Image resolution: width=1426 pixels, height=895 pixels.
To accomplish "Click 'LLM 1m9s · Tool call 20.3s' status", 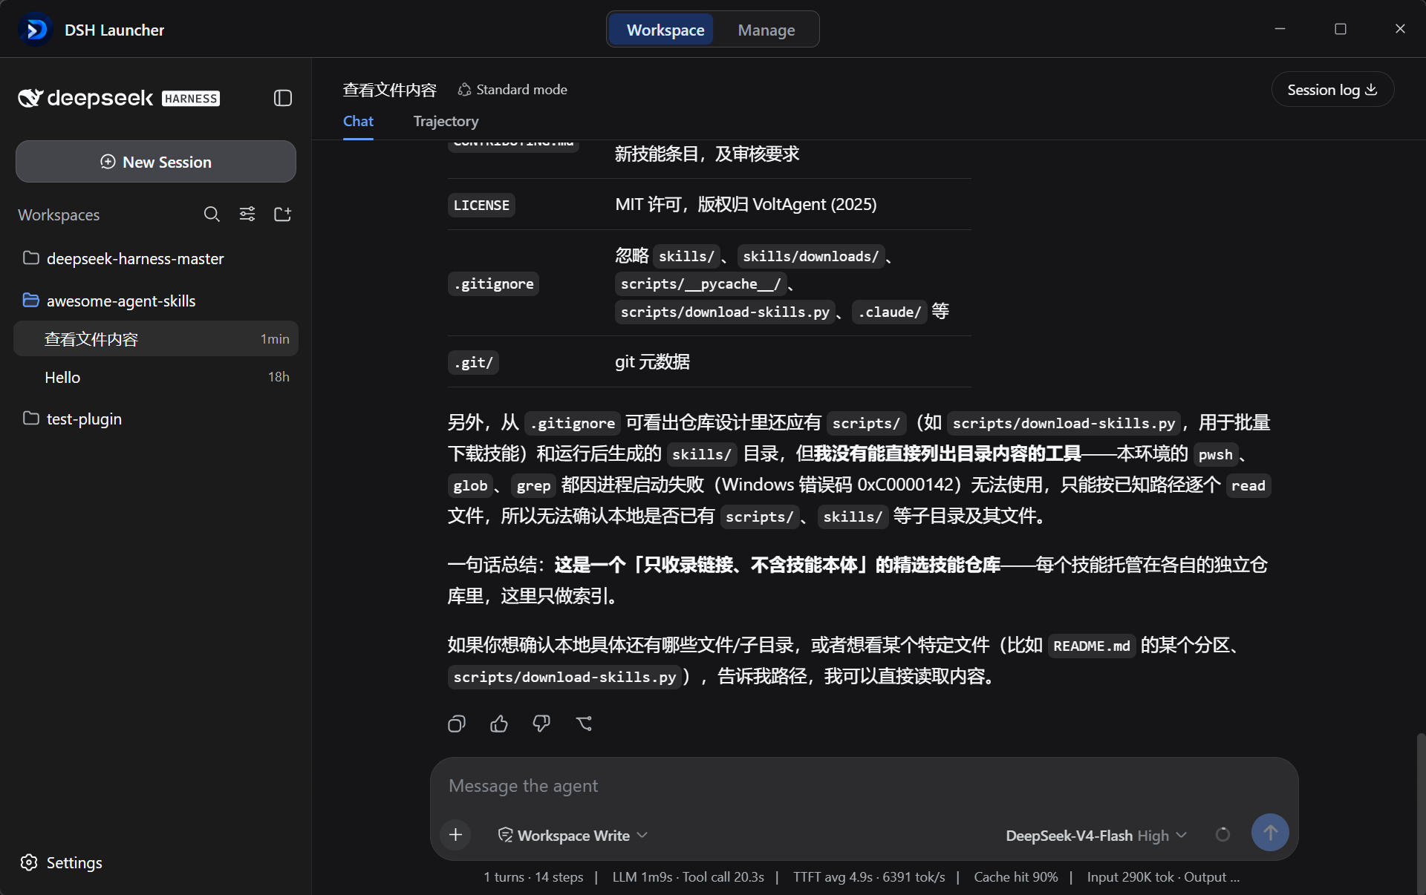I will click(688, 876).
